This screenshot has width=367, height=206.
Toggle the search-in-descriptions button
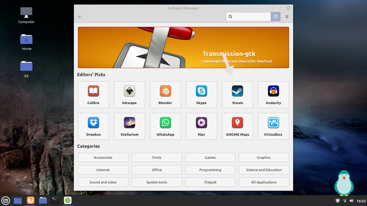276,16
